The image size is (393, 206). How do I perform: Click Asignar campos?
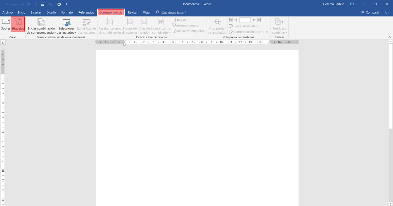click(185, 25)
